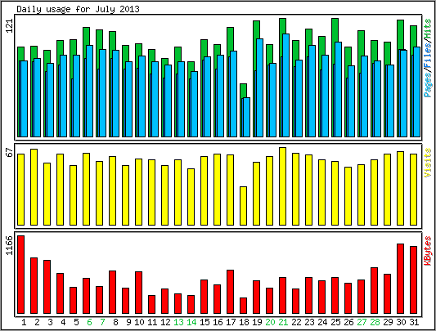Viewport: 436px width, 331px height.
Task: Click day label 20 in green
Action: click(270, 322)
